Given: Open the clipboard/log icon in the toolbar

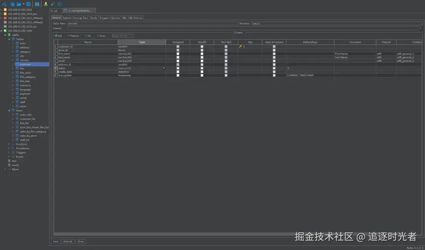Looking at the screenshot, I should pyautogui.click(x=59, y=3).
